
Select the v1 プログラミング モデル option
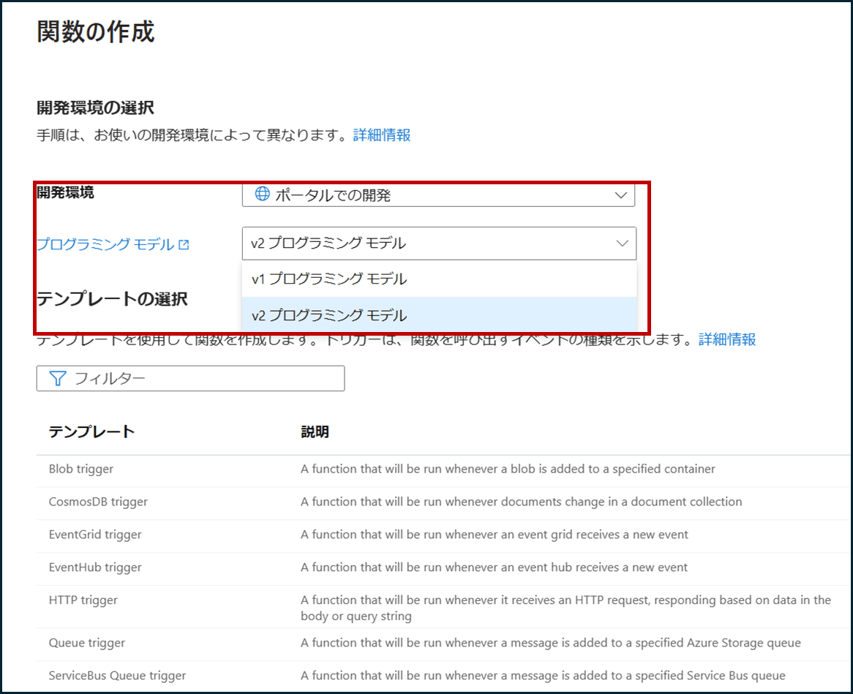(439, 279)
